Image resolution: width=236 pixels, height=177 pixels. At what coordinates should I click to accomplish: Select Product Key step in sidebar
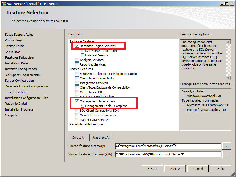[x=13, y=40]
